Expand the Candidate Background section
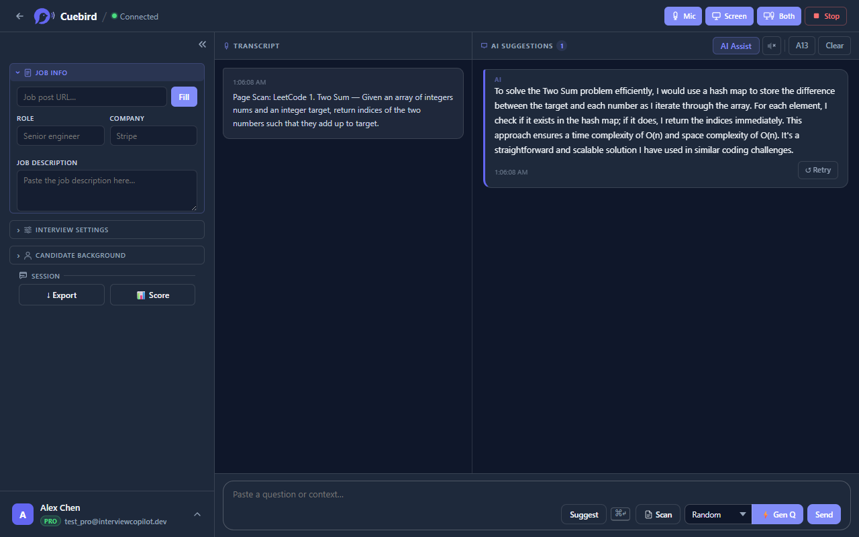 [107, 255]
